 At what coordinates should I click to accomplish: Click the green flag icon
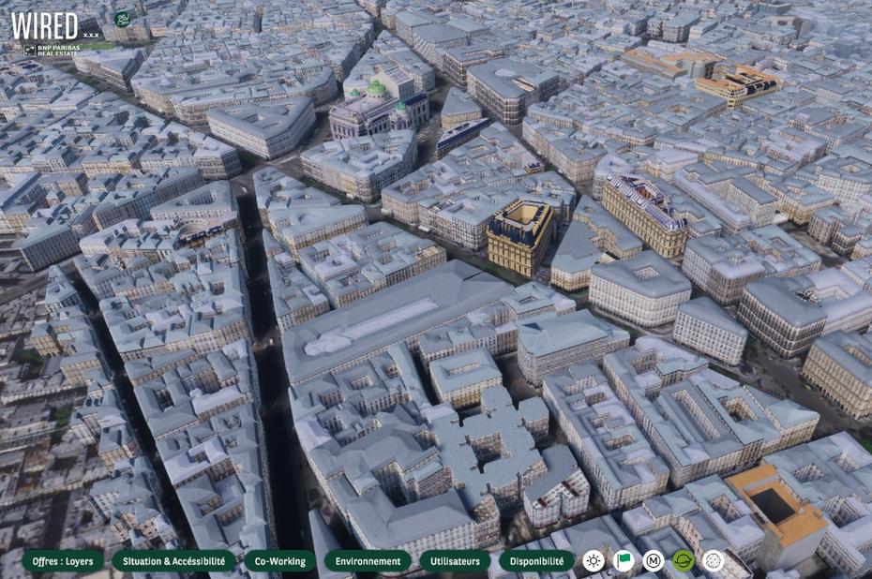[624, 561]
